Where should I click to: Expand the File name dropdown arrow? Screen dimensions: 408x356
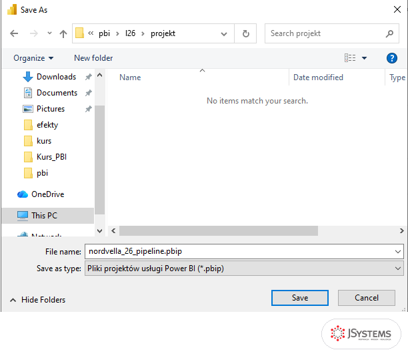pos(397,252)
